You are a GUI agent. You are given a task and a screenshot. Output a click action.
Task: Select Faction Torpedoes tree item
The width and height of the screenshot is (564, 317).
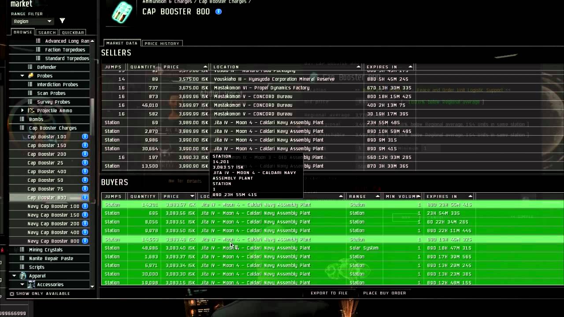click(65, 50)
